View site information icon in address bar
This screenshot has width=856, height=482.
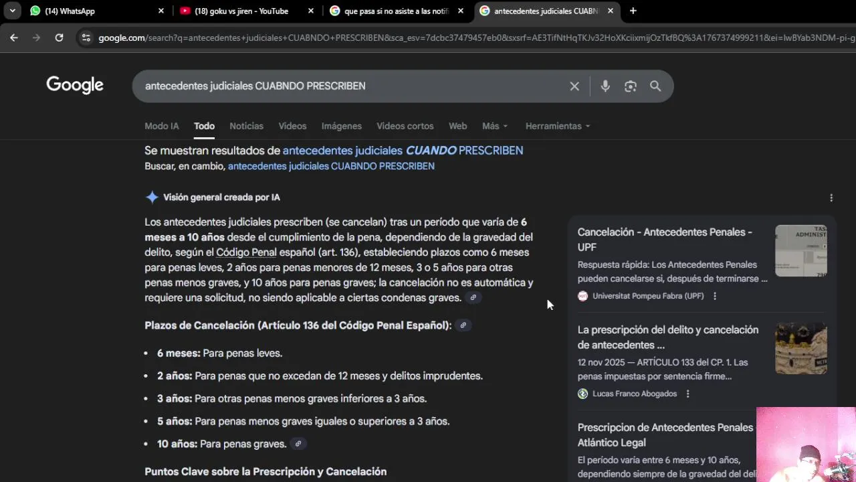(86, 37)
